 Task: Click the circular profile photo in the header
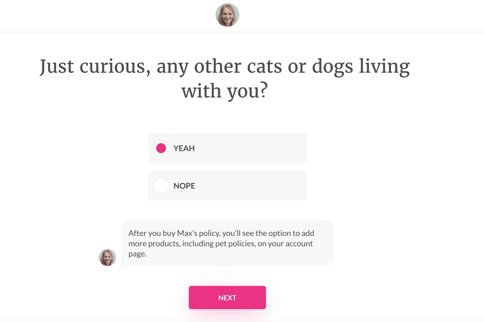pyautogui.click(x=227, y=14)
